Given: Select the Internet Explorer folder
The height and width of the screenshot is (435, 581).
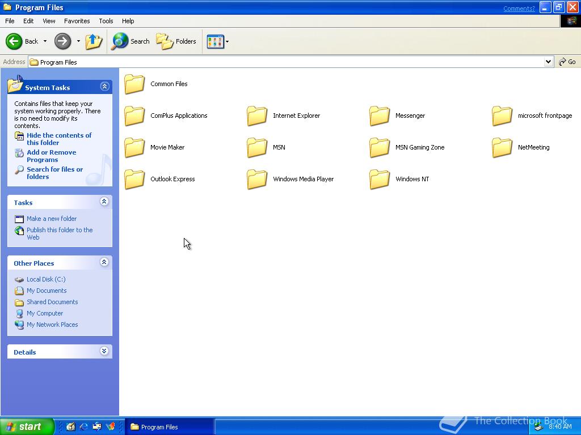Looking at the screenshot, I should coord(284,116).
